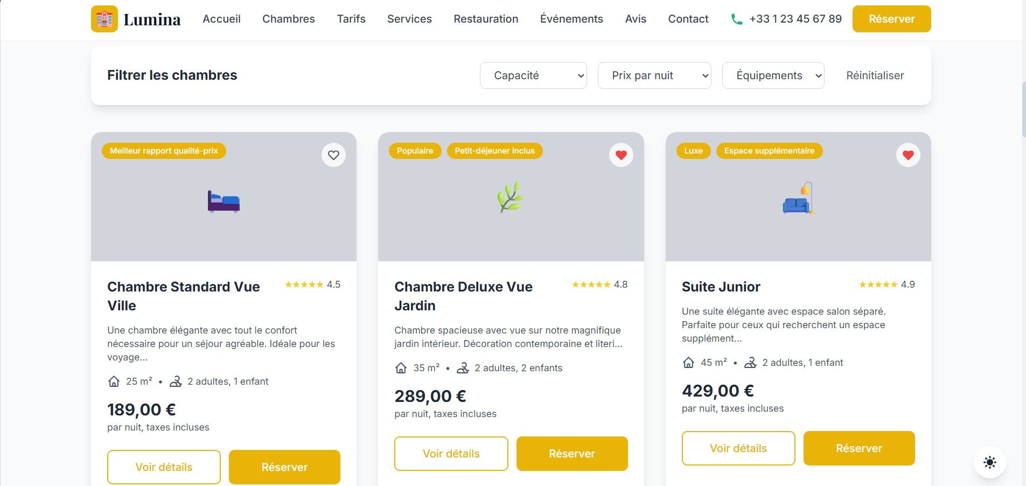Click the star rating of Chambre Deluxe
The image size is (1026, 486).
(x=591, y=284)
